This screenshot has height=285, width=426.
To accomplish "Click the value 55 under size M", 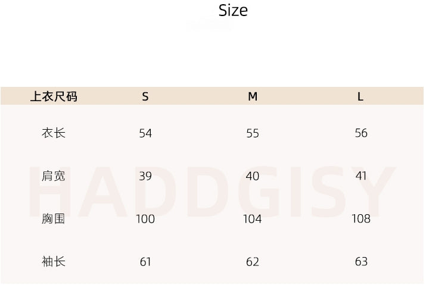I will (253, 133).
